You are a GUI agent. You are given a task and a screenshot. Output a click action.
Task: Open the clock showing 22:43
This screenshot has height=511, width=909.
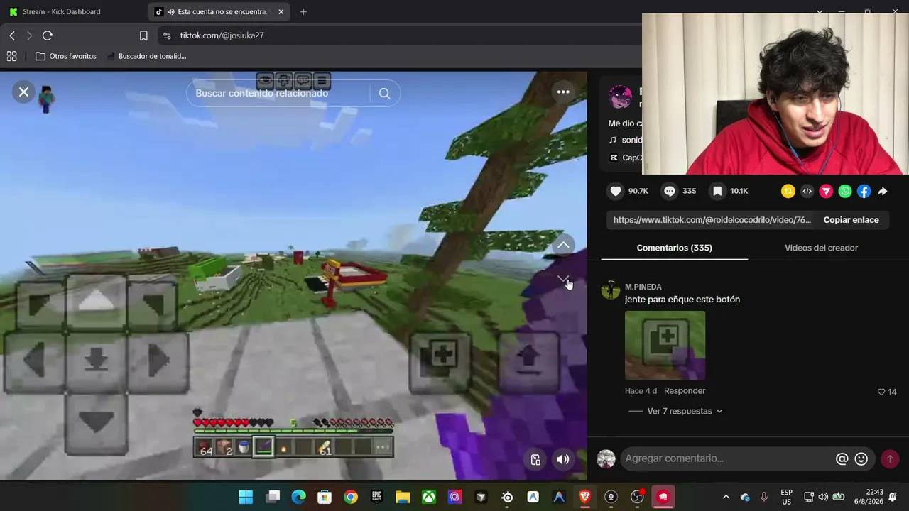(x=869, y=497)
